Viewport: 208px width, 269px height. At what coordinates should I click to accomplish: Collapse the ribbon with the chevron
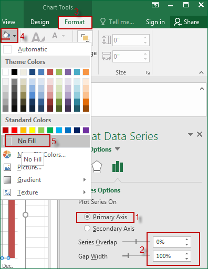tap(201, 72)
